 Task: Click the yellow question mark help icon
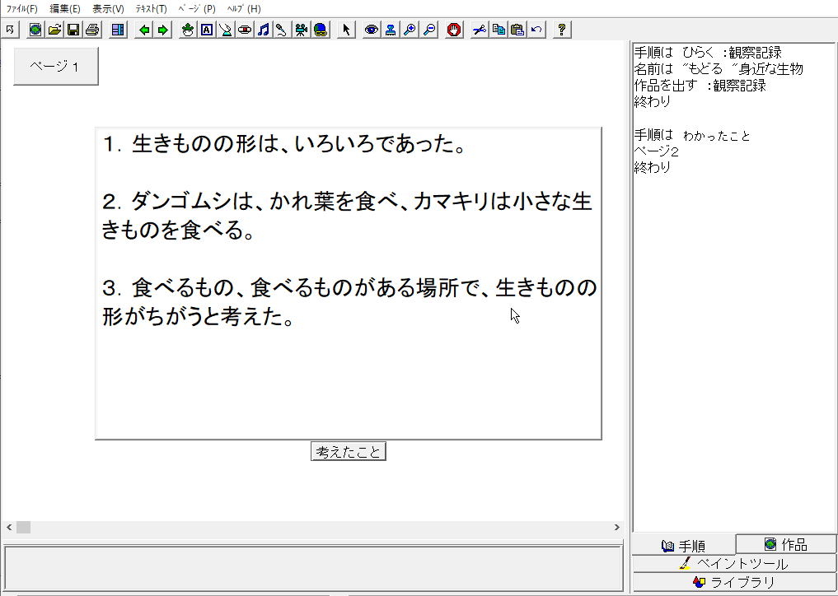coord(562,30)
